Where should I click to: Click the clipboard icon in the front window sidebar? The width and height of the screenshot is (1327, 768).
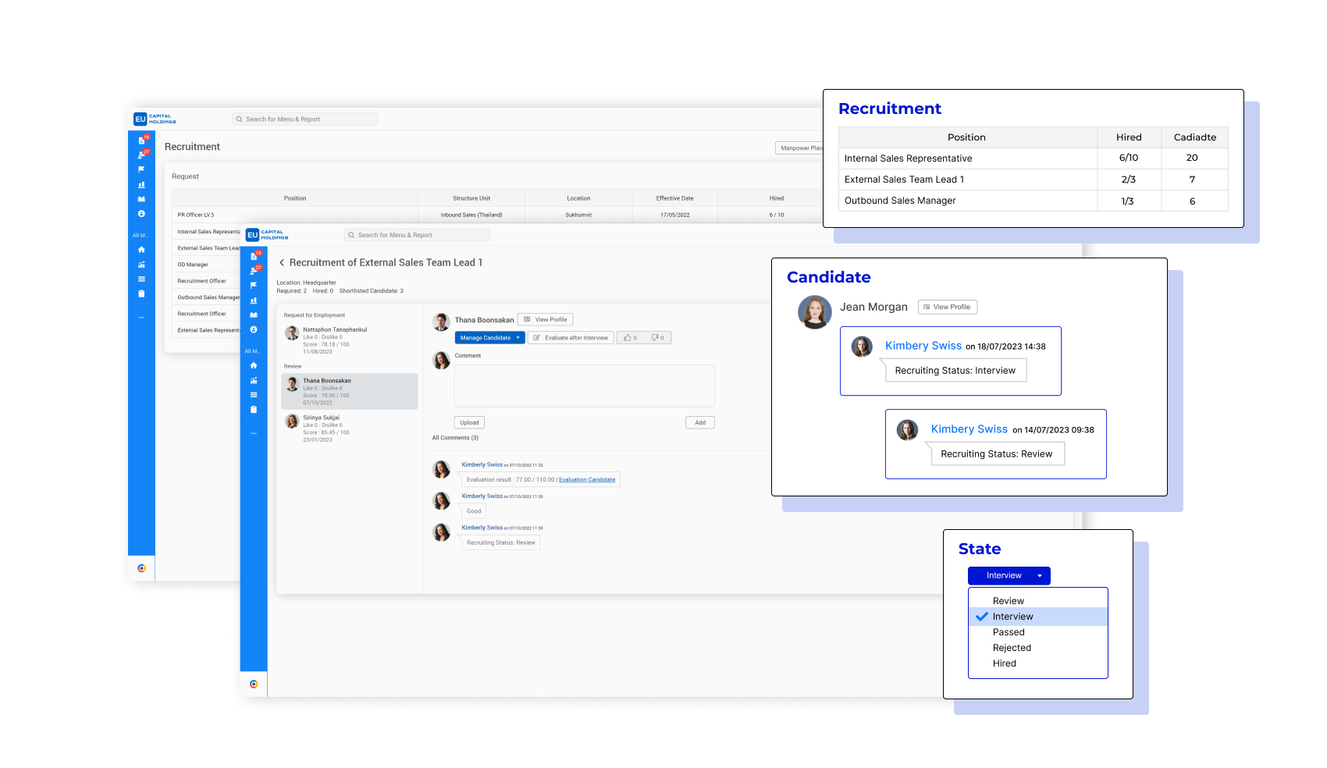click(x=254, y=410)
